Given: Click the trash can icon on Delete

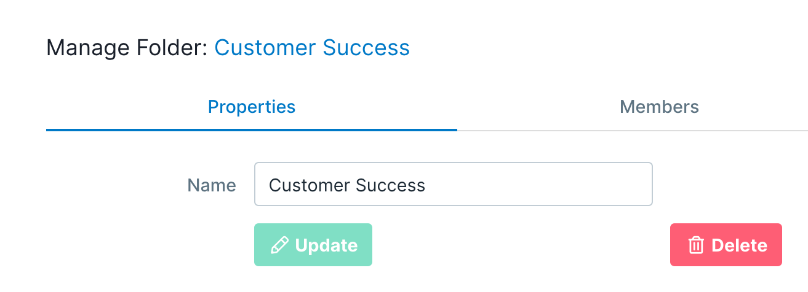Looking at the screenshot, I should click(x=696, y=245).
